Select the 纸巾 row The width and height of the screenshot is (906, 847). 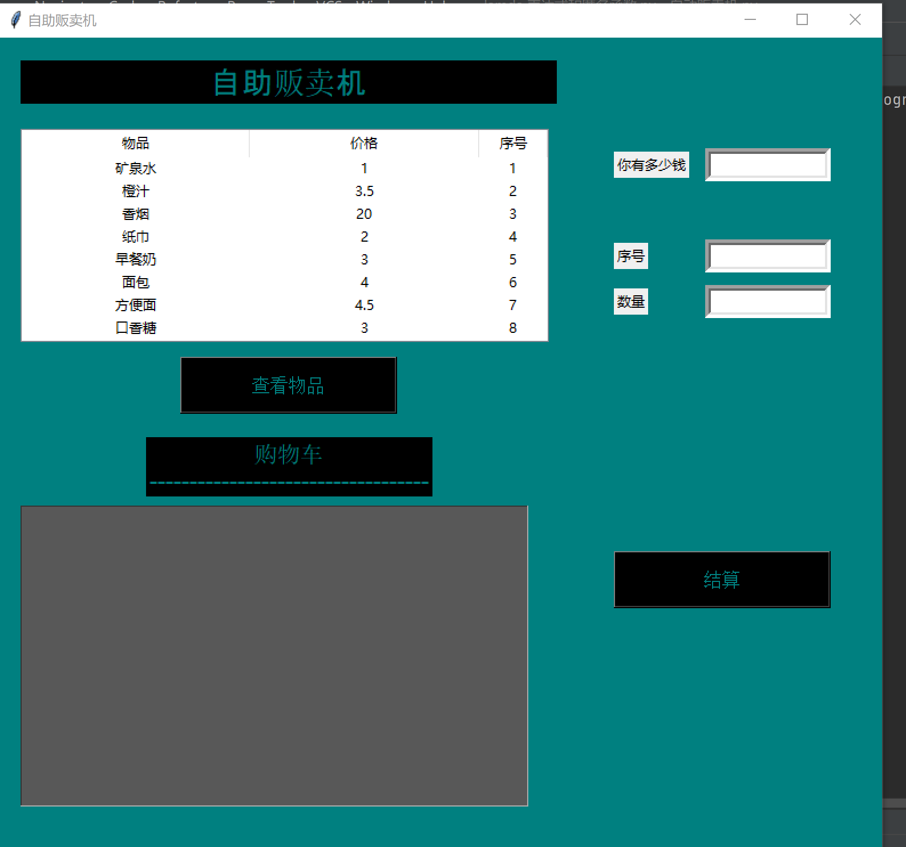(x=285, y=237)
